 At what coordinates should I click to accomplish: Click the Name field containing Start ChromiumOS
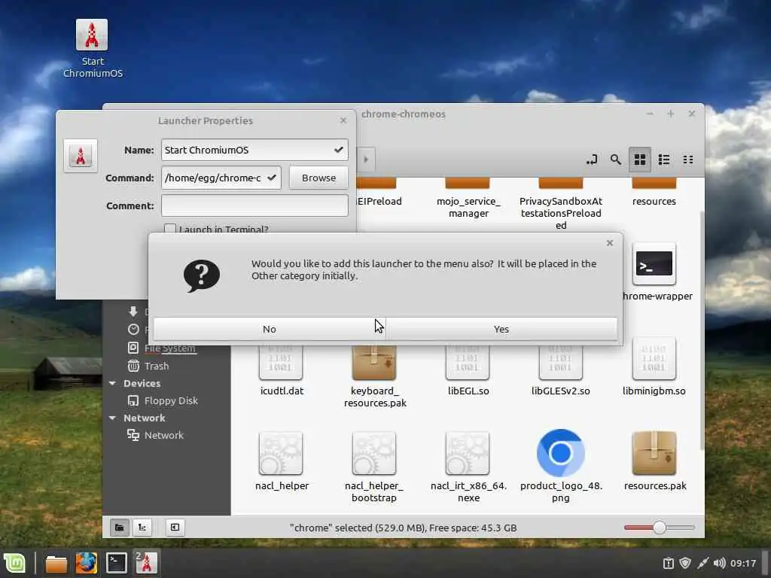[254, 150]
